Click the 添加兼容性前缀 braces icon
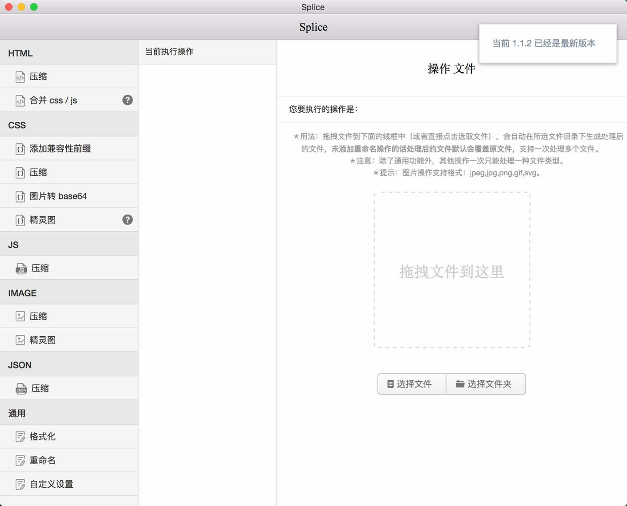 [x=20, y=149]
